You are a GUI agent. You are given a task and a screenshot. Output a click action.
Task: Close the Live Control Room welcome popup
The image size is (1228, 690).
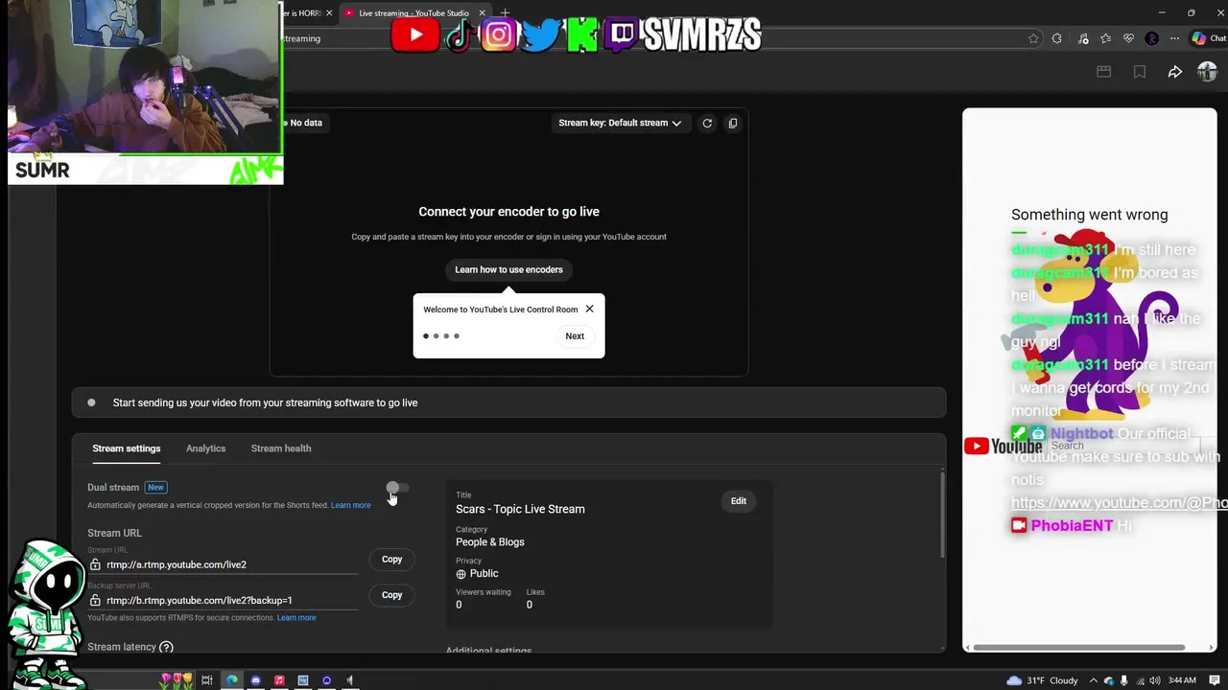point(589,309)
